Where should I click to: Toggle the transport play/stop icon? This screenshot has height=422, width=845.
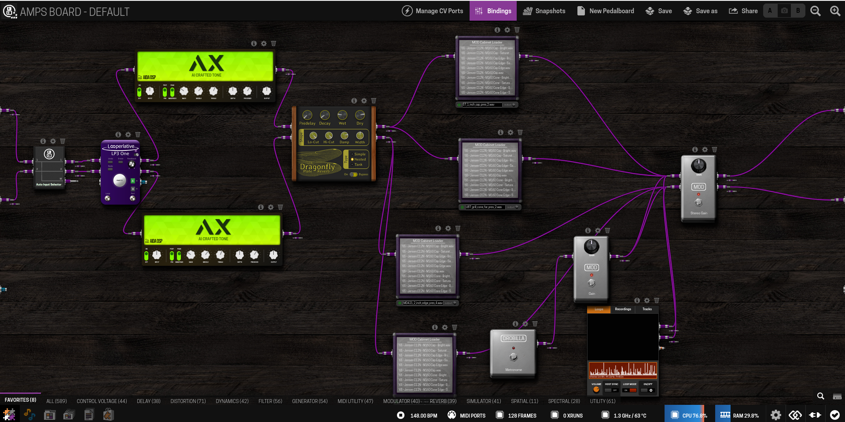click(x=400, y=415)
